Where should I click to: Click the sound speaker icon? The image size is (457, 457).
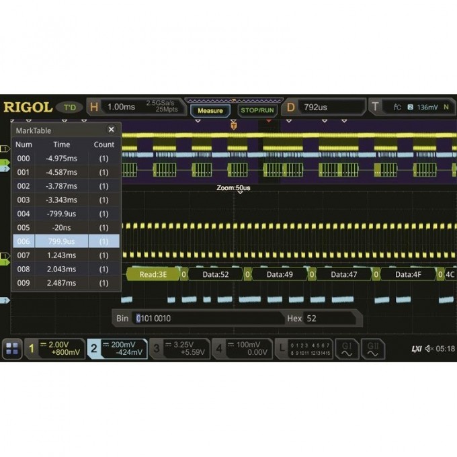(x=429, y=349)
